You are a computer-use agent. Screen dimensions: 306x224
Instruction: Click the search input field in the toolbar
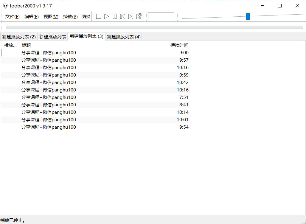point(161,16)
